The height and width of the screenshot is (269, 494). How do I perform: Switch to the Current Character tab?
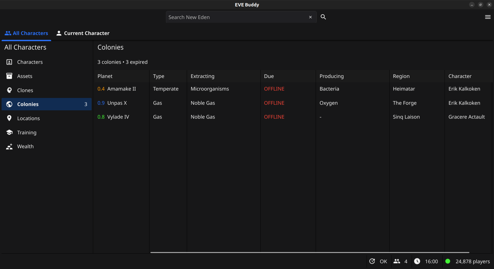click(x=83, y=33)
